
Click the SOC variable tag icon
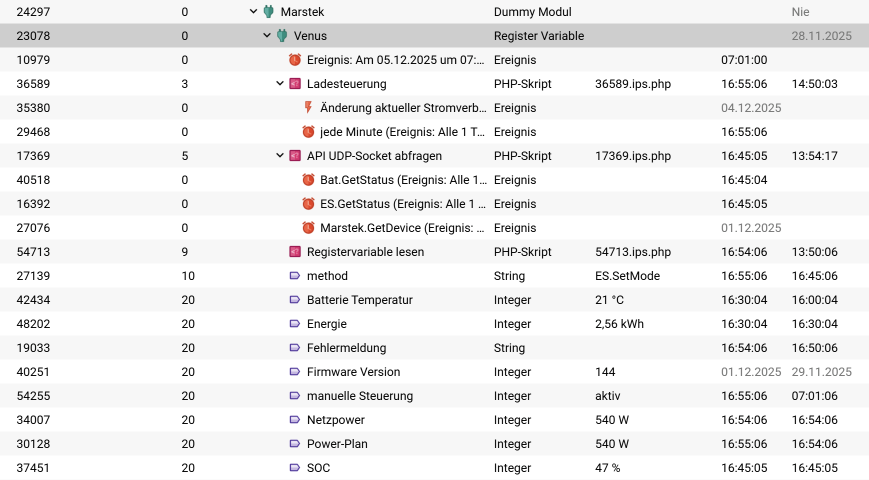pos(295,467)
